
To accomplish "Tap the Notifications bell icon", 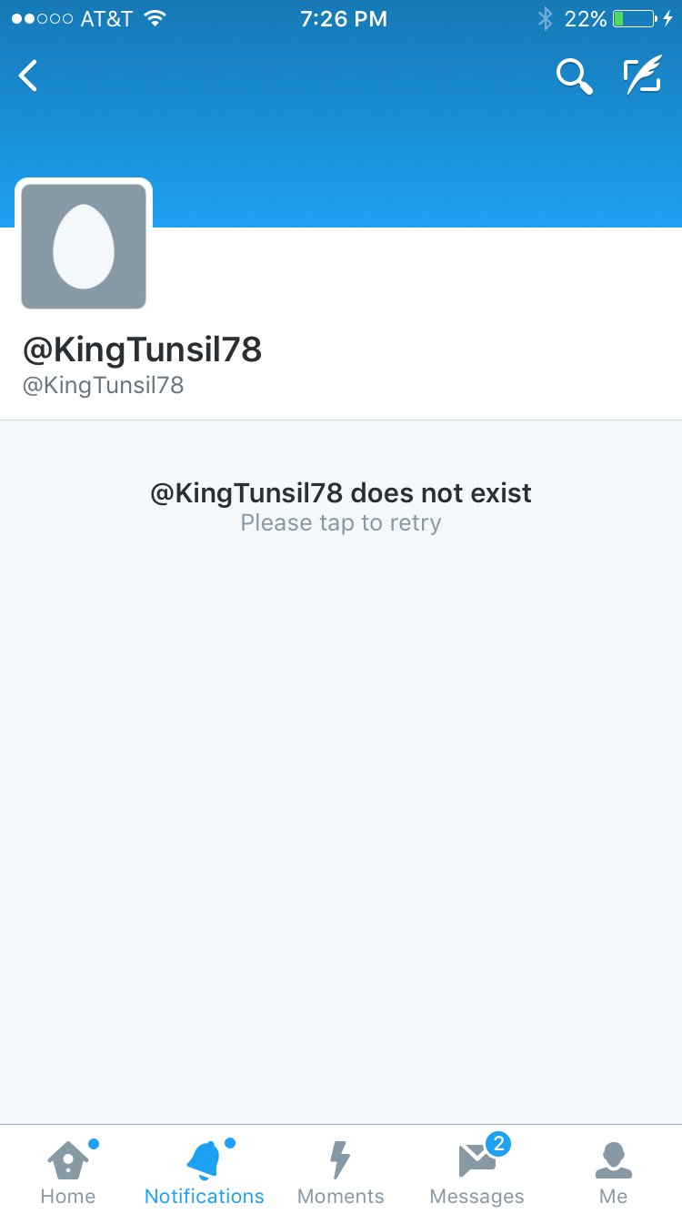I will pos(204,1160).
